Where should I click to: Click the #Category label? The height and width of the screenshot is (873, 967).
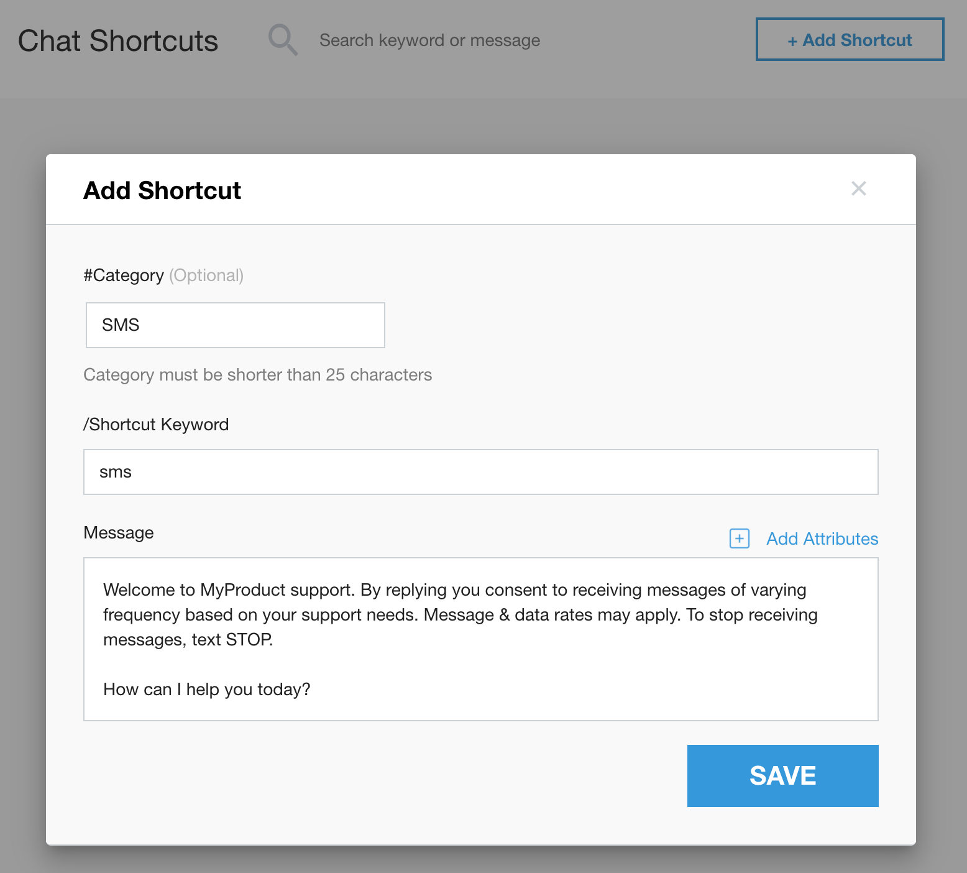point(124,275)
